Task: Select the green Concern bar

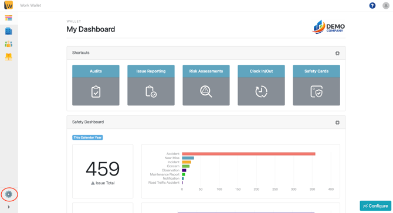Action: click(x=186, y=166)
